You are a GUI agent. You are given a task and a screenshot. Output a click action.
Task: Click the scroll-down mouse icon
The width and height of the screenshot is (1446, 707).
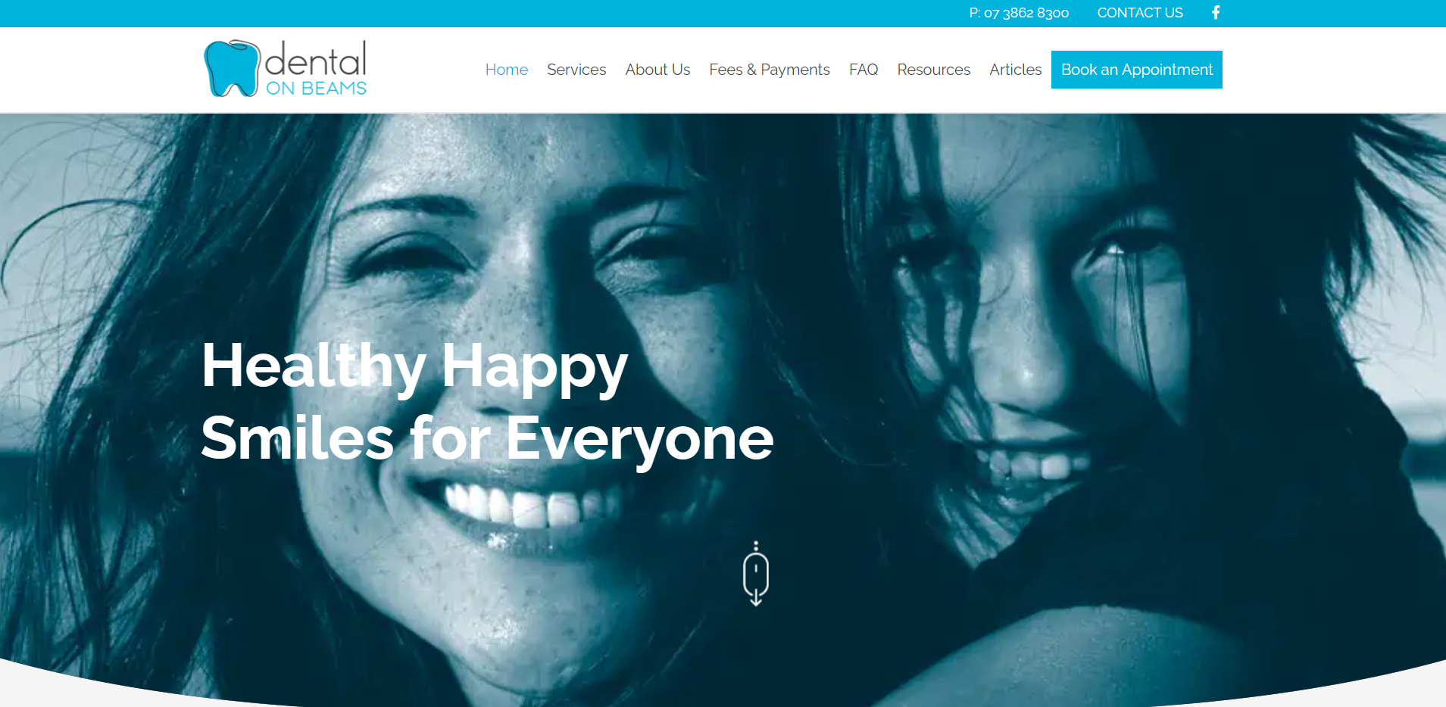pos(756,574)
